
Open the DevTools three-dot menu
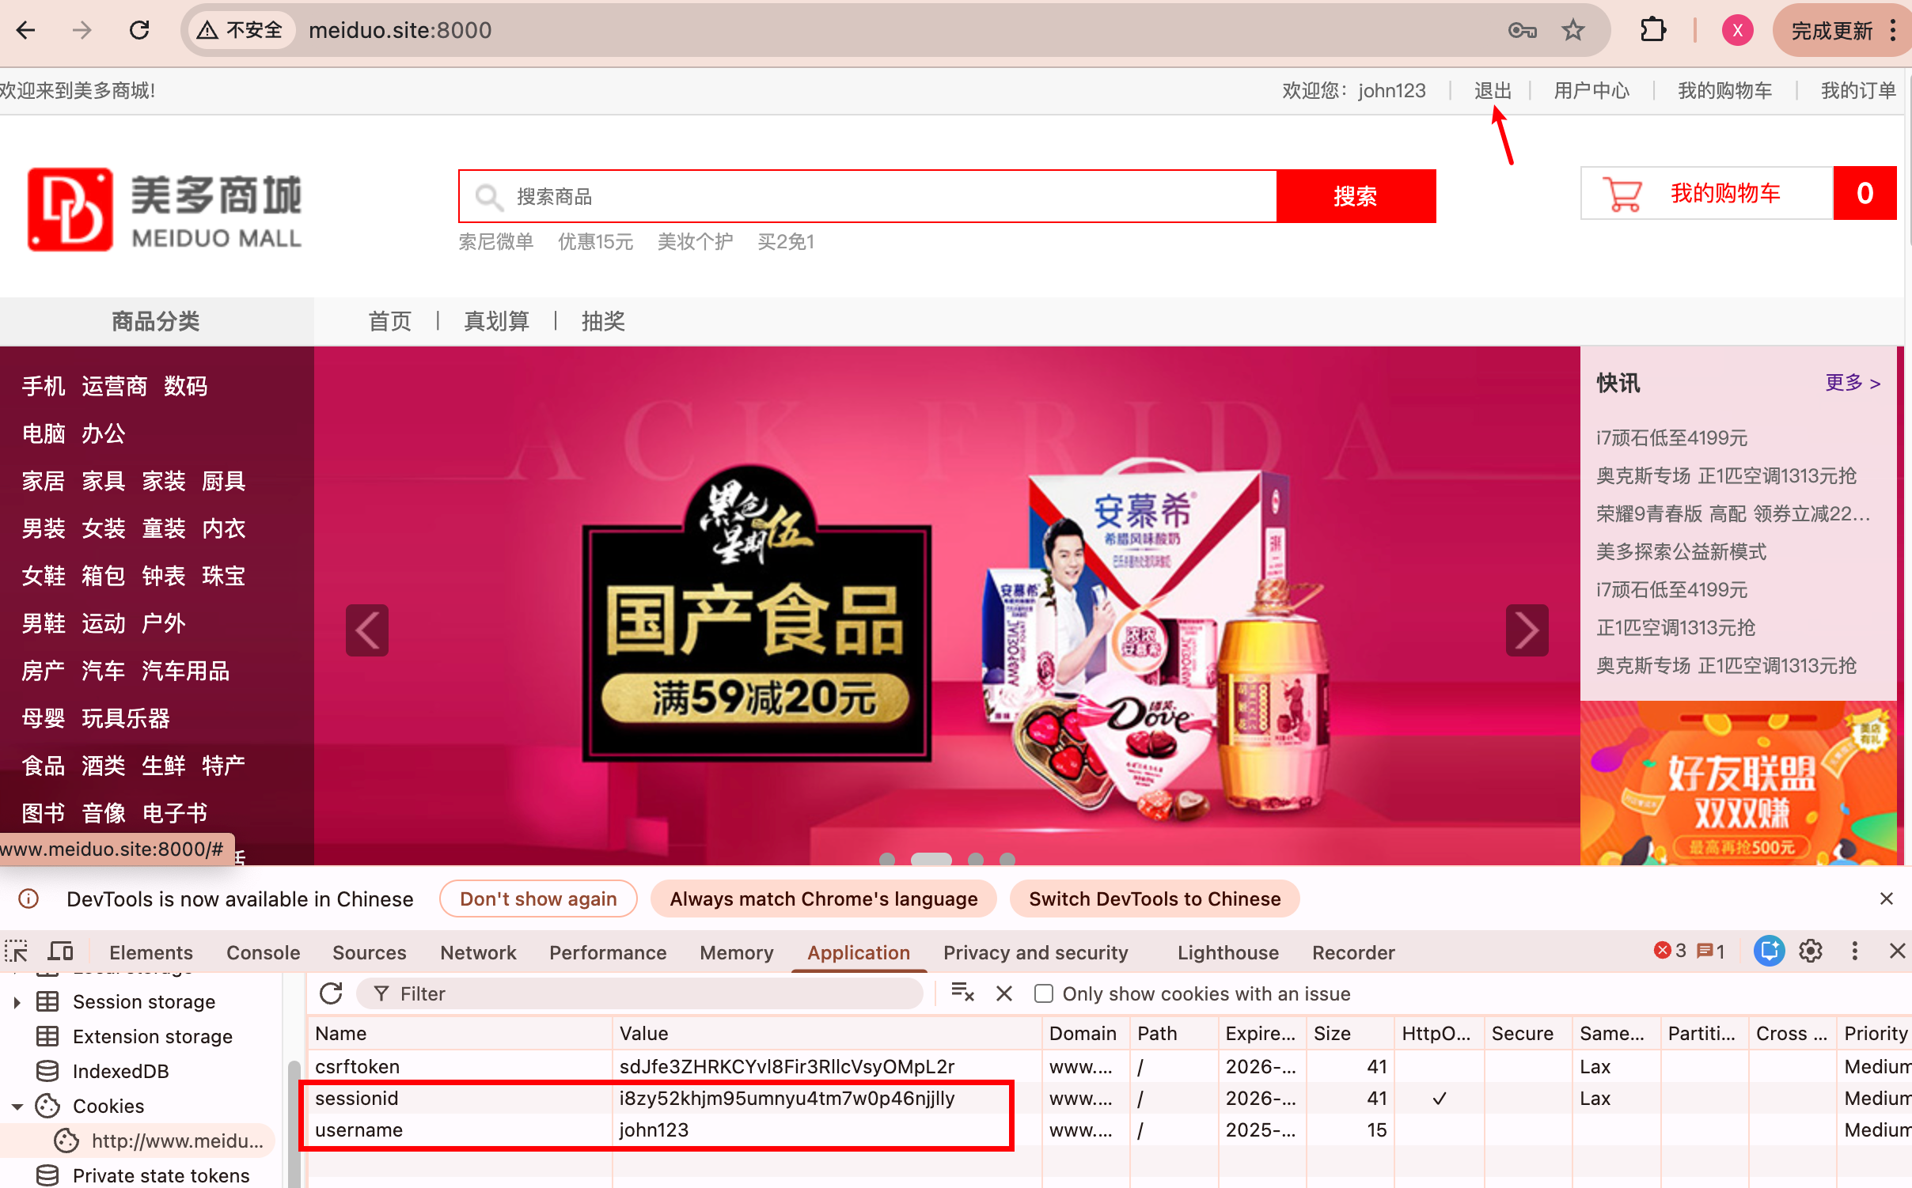coord(1854,952)
